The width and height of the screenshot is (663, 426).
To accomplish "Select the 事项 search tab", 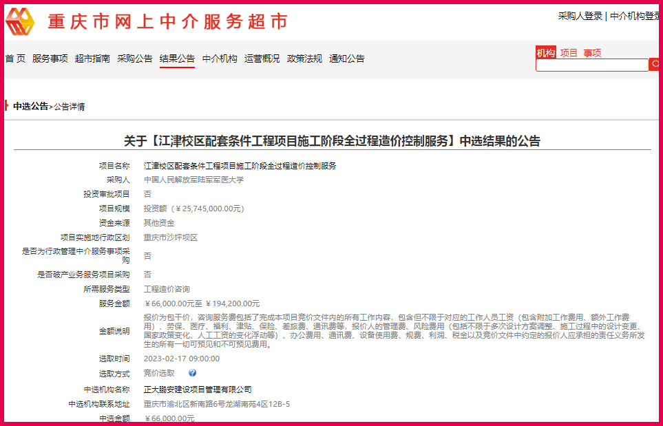I will point(592,53).
